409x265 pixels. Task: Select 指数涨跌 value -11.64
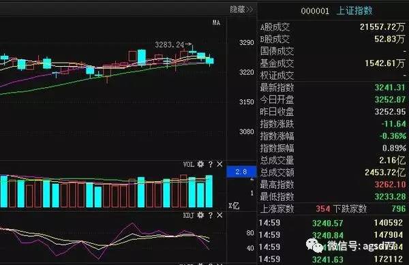[393, 124]
